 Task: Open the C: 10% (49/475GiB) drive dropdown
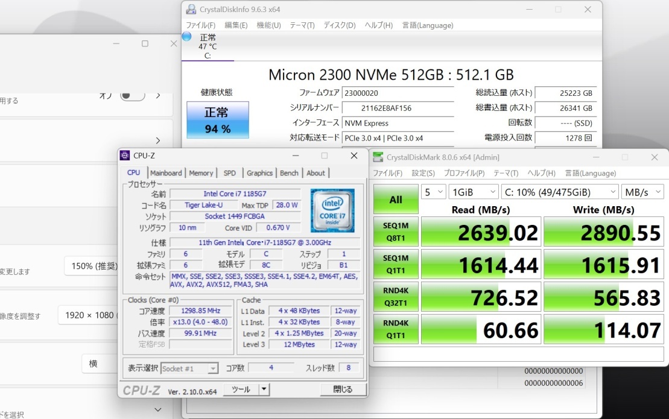click(560, 192)
